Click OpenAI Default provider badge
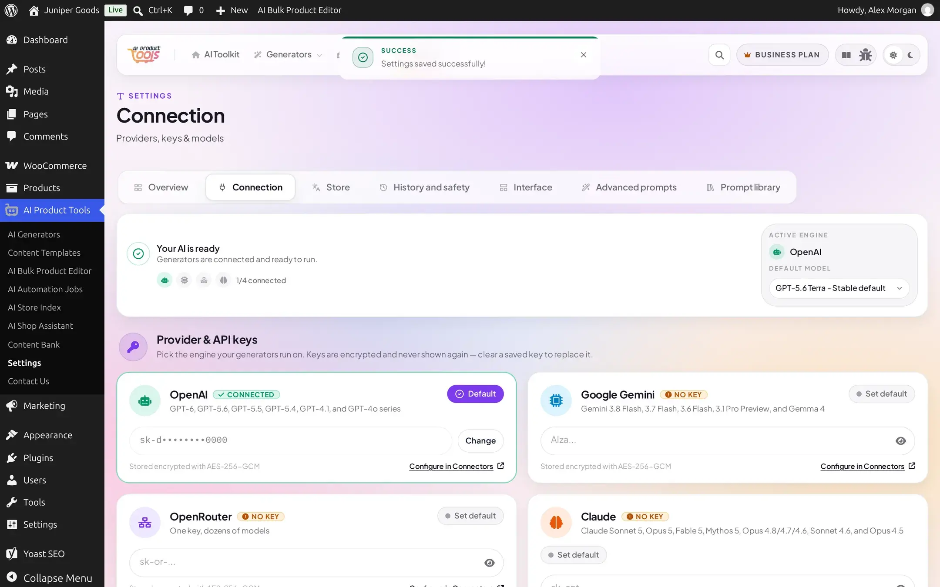This screenshot has width=940, height=587. (475, 394)
